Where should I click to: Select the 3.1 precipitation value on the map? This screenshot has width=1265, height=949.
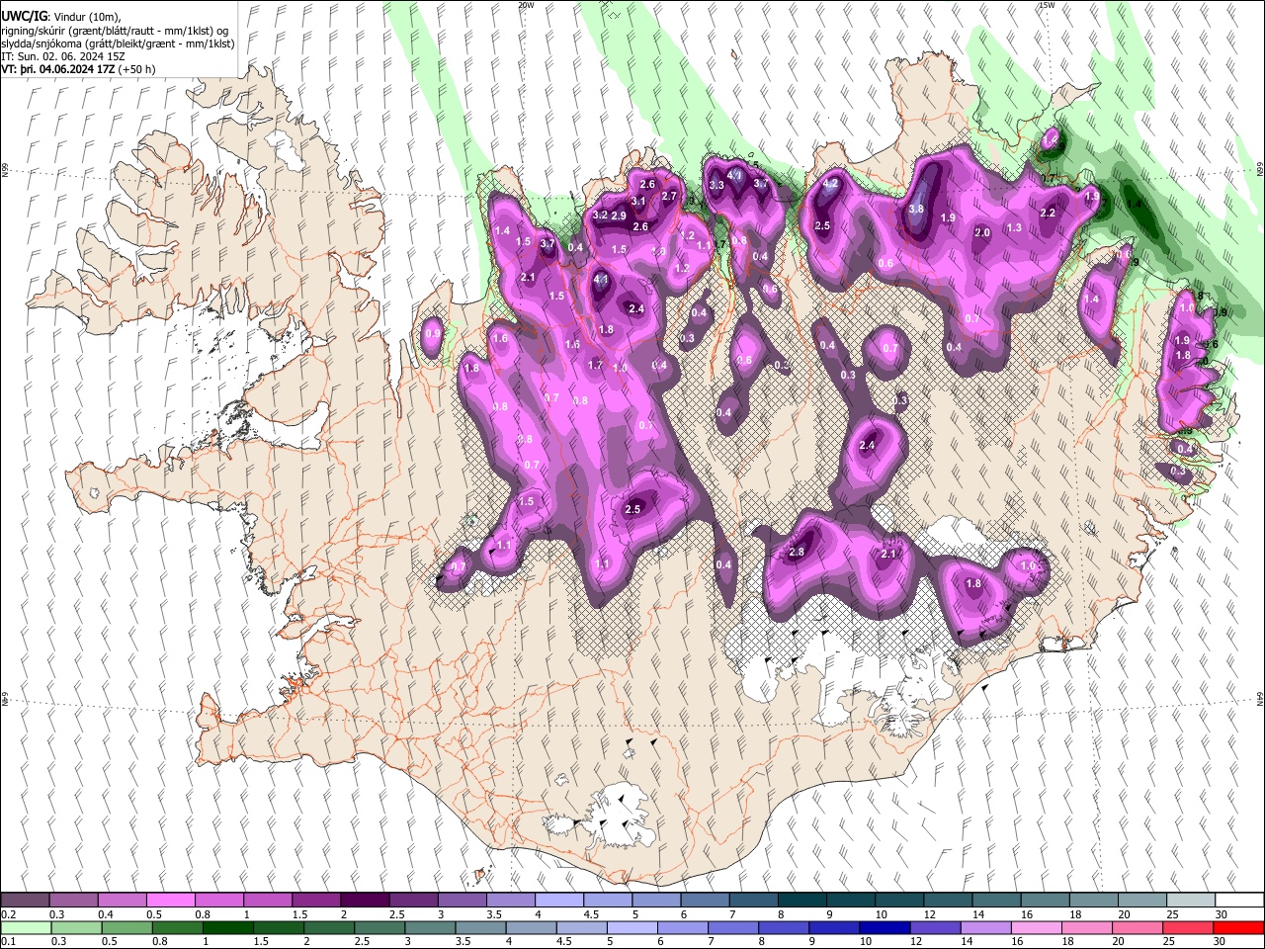click(638, 201)
